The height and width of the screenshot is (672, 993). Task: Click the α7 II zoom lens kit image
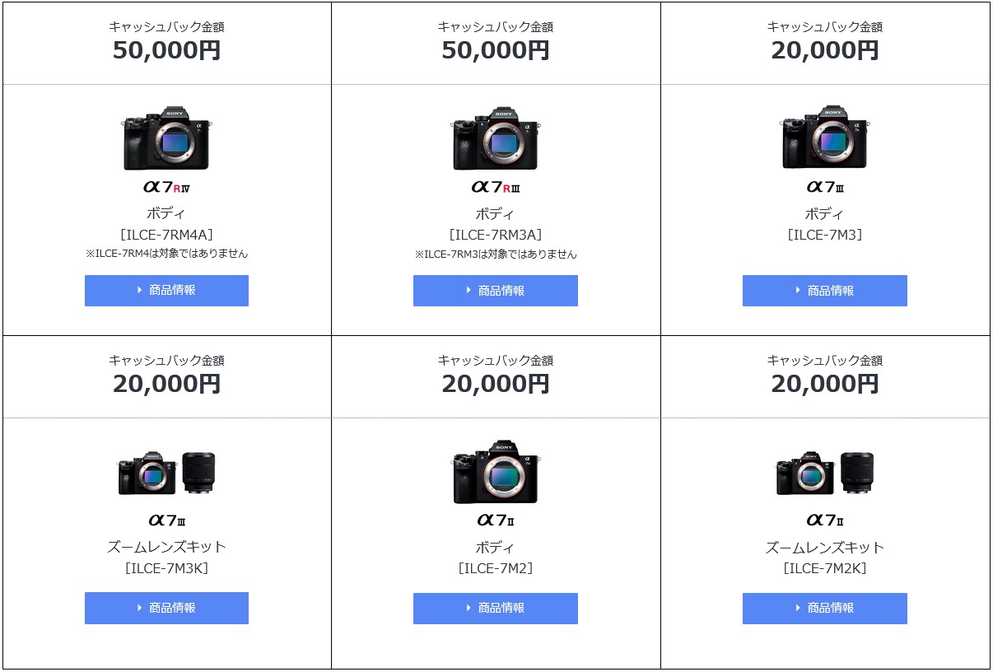[x=825, y=473]
